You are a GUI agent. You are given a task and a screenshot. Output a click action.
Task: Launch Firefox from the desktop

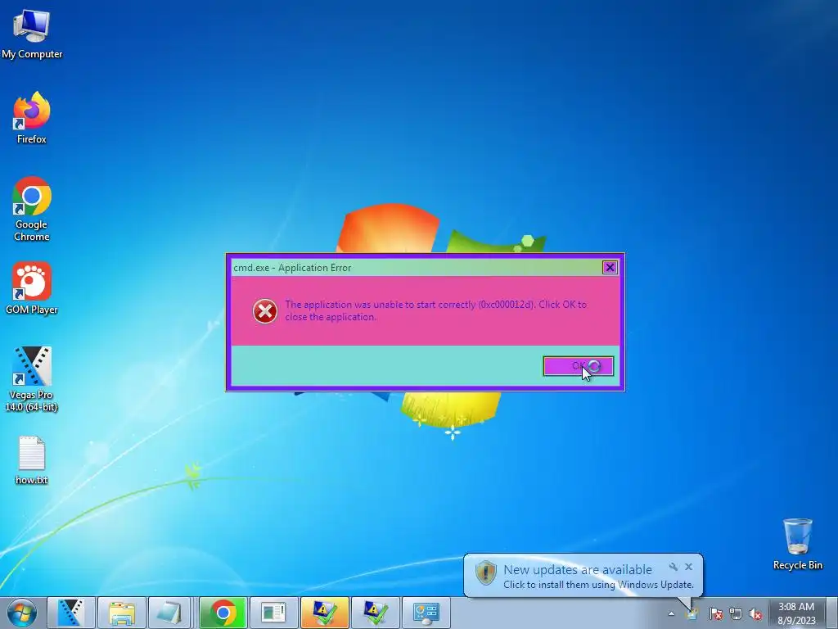tap(32, 118)
